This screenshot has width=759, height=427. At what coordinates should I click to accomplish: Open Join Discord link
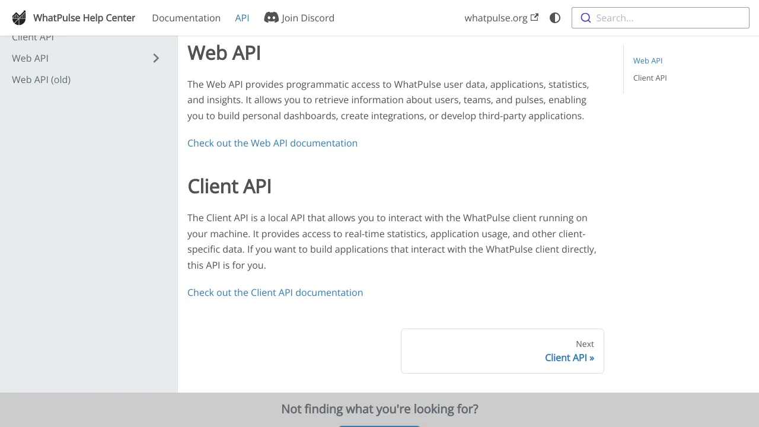299,18
